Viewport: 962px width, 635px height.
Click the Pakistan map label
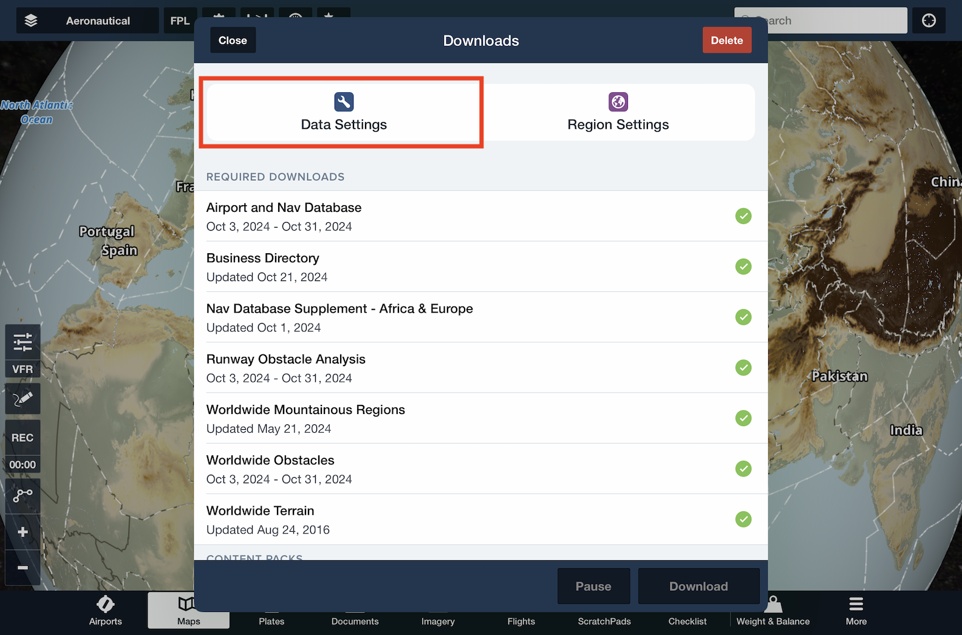coord(840,376)
